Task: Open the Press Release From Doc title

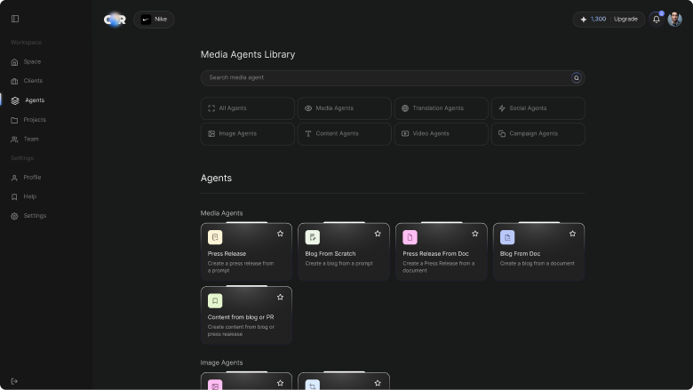Action: [435, 254]
